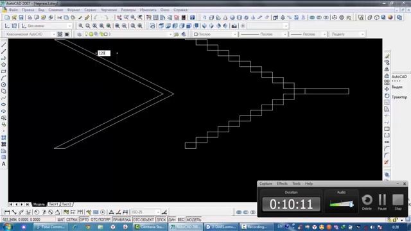Viewport: 411px width, 231px height.
Task: Click the Help question mark icon
Action: click(193, 17)
